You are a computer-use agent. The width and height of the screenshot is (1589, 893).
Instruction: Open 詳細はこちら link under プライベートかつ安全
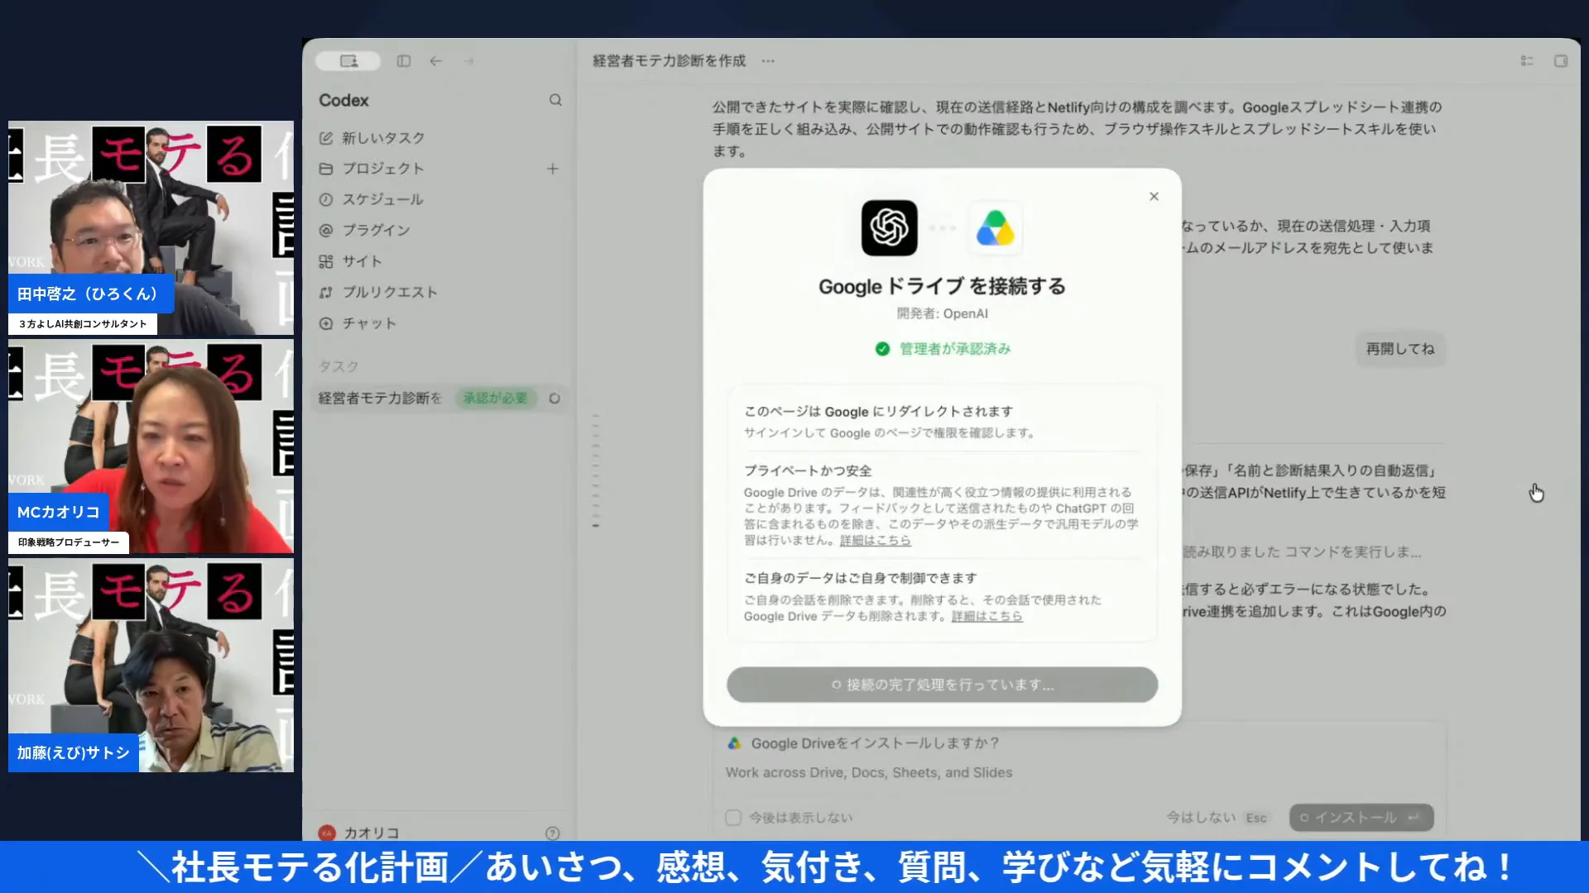875,541
